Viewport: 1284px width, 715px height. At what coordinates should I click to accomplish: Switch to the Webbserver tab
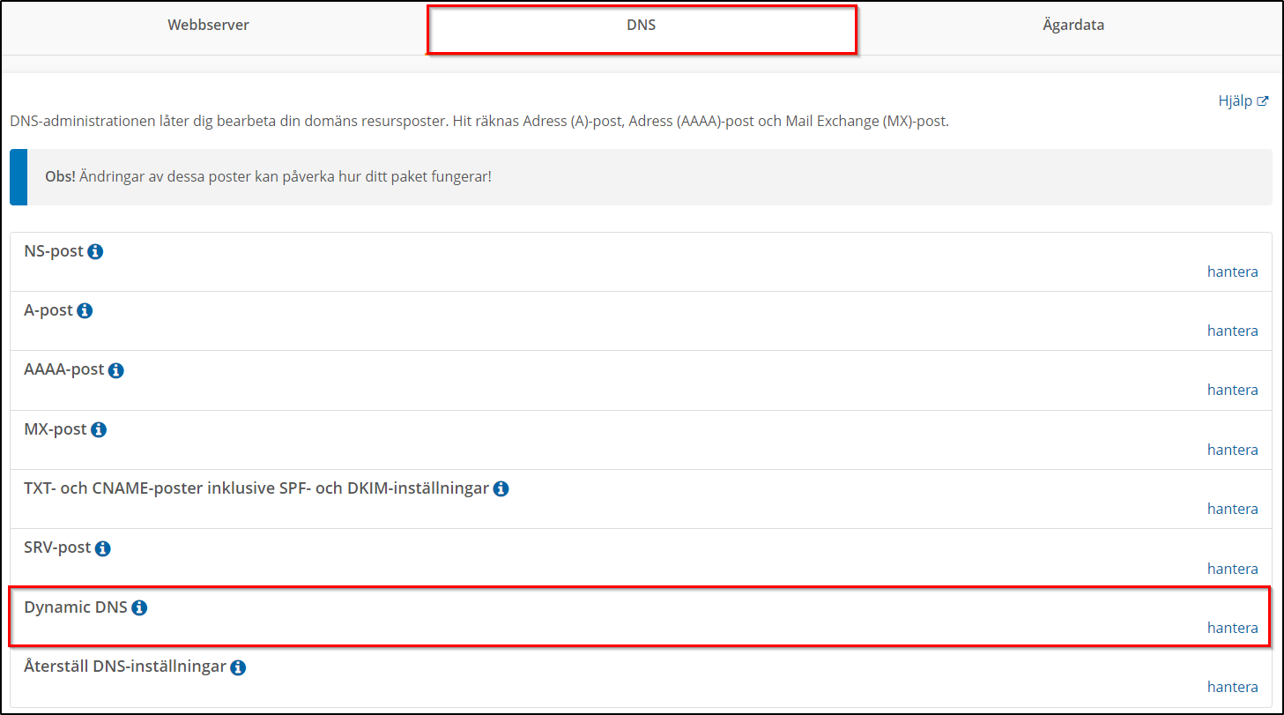pyautogui.click(x=209, y=26)
